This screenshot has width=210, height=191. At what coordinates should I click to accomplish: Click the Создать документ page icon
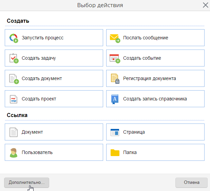pyautogui.click(x=13, y=79)
